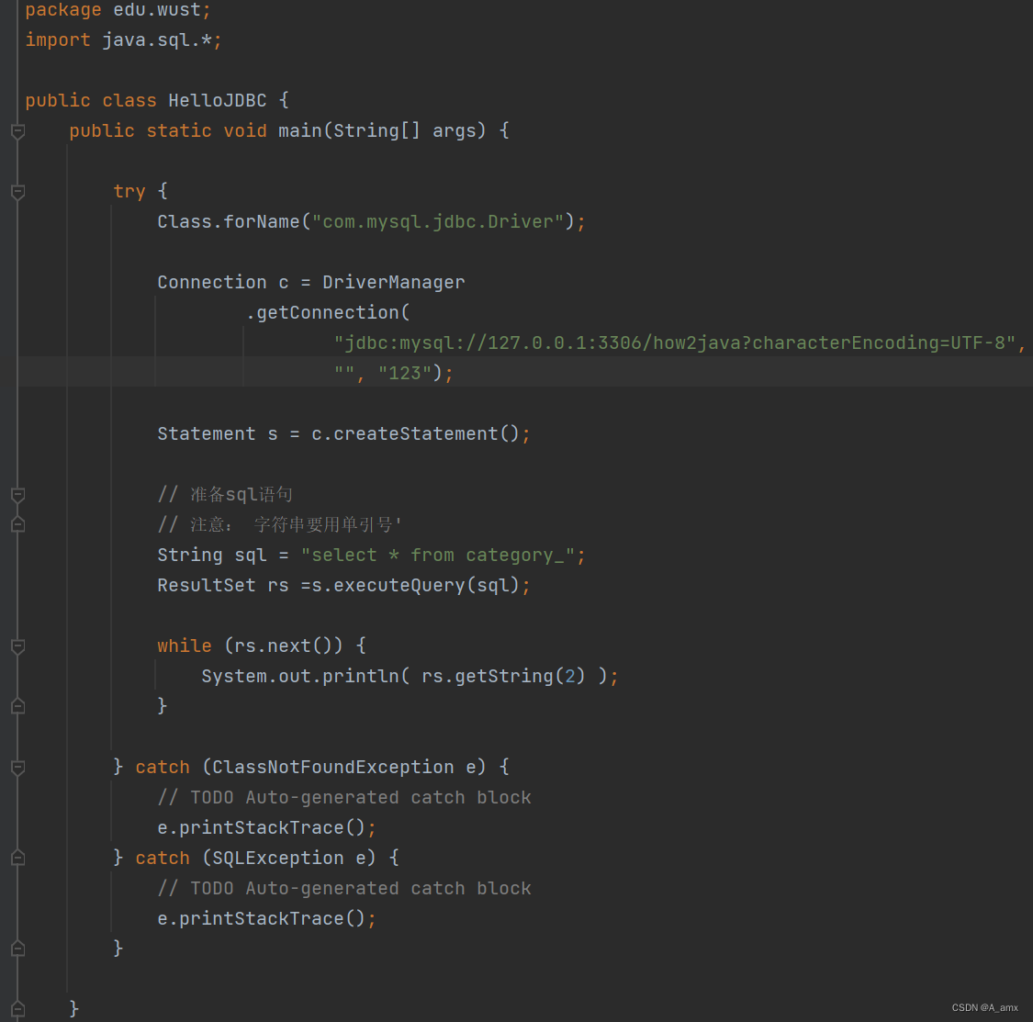Click e.printStackTrace() in SQLException catch
The image size is (1033, 1022).
pyautogui.click(x=262, y=918)
